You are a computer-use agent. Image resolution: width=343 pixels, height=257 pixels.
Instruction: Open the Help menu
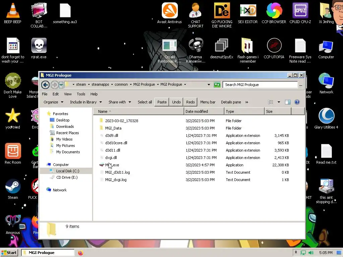(x=94, y=94)
